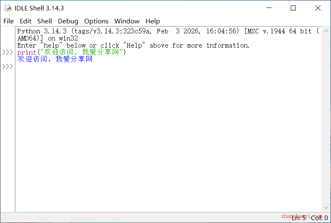Place cursor at the last >>> prompt line
Image resolution: width=331 pixels, height=223 pixels.
pyautogui.click(x=8, y=66)
